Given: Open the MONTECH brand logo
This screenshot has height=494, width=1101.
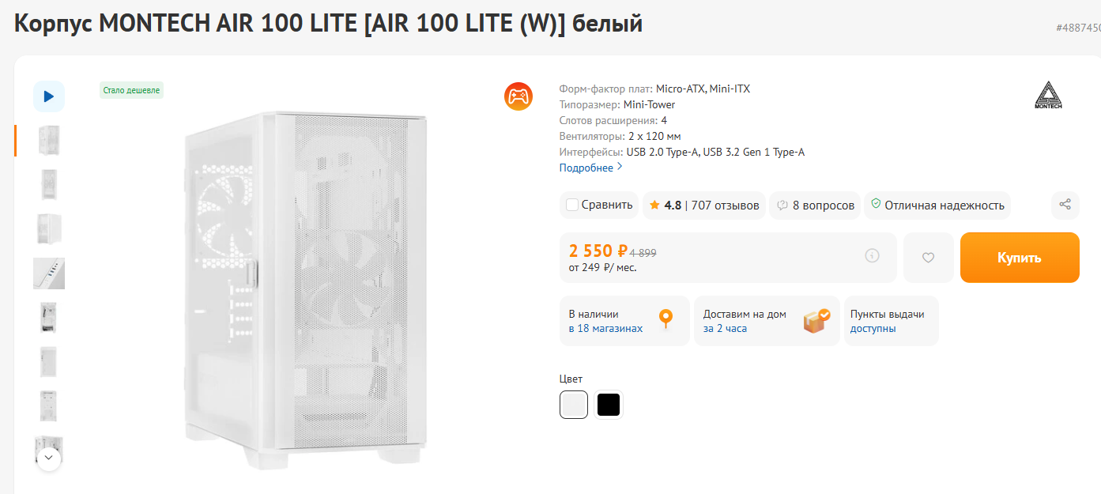Looking at the screenshot, I should 1048,95.
